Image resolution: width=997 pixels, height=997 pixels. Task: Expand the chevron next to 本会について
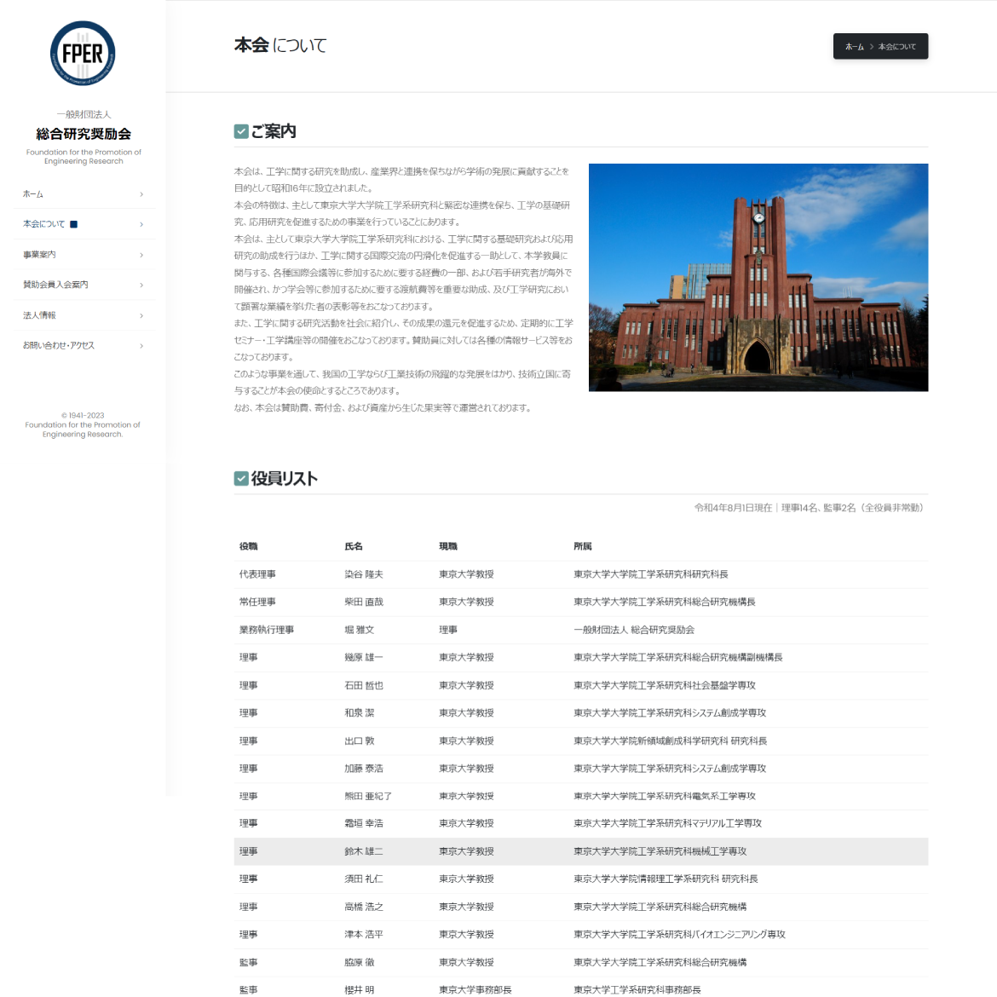coord(141,224)
